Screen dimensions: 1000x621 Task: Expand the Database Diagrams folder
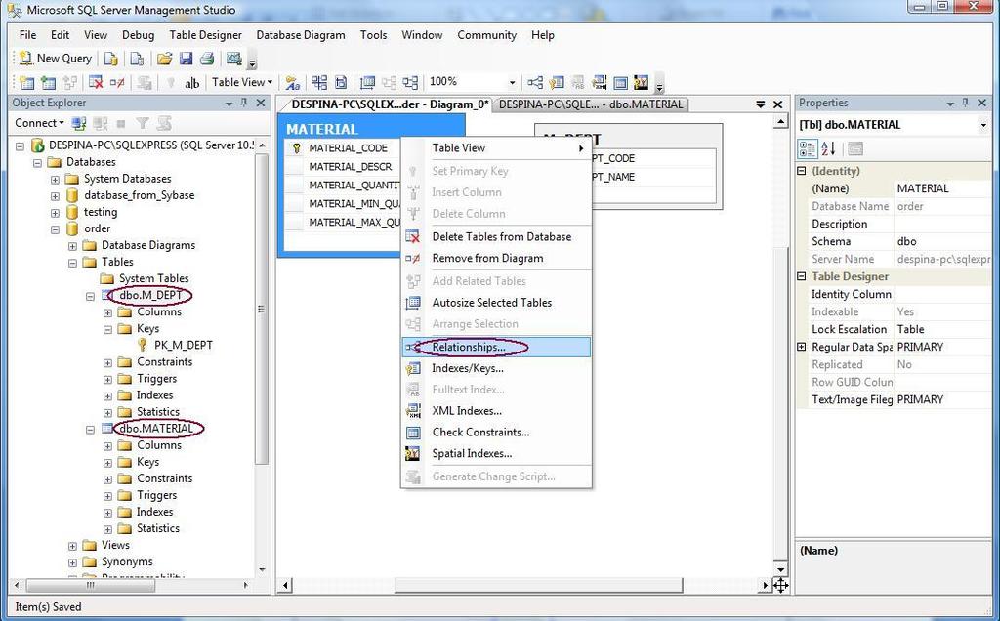[72, 245]
